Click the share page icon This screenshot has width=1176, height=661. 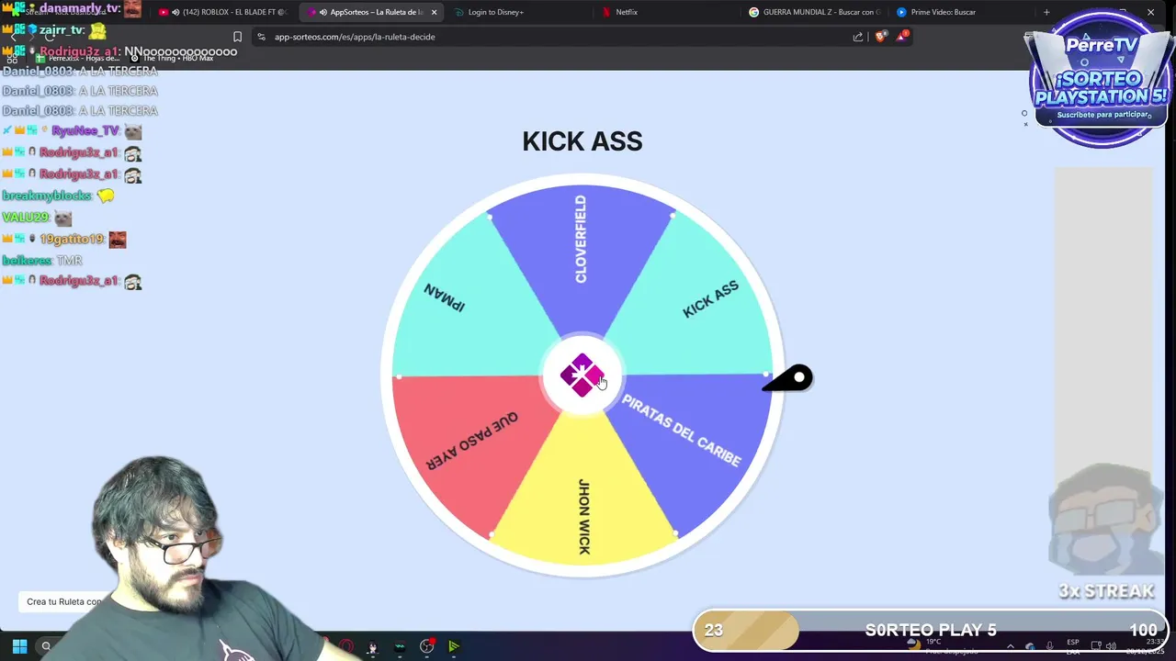(x=858, y=37)
